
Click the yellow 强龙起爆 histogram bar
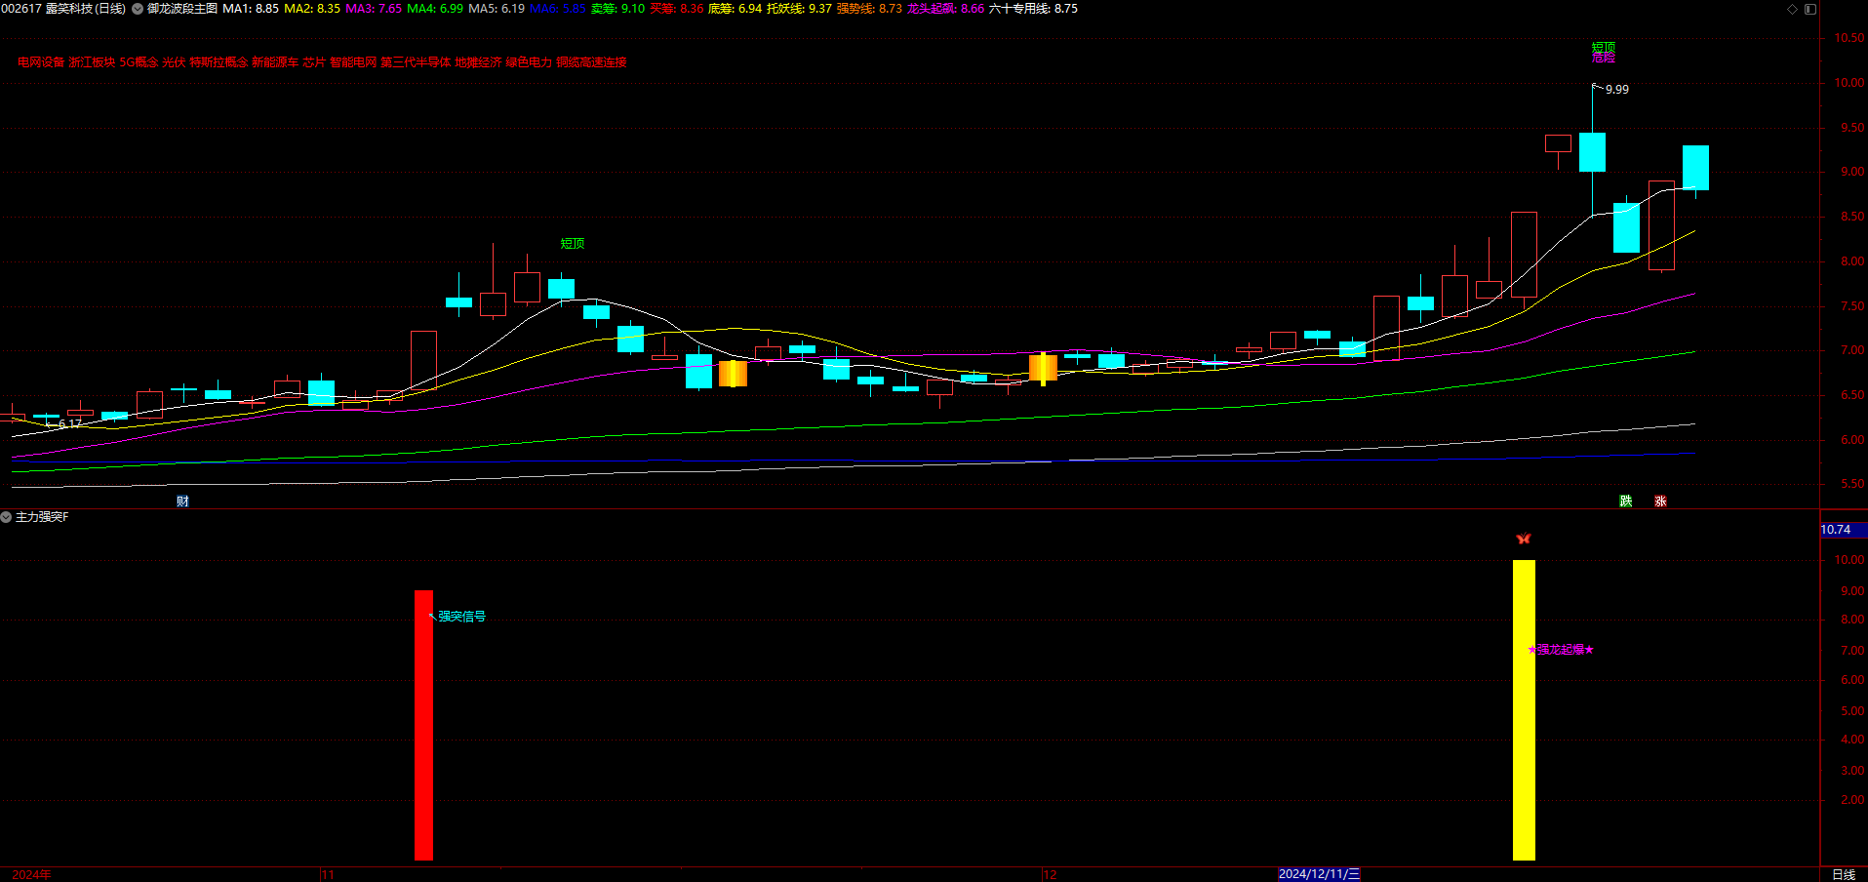point(1524,710)
